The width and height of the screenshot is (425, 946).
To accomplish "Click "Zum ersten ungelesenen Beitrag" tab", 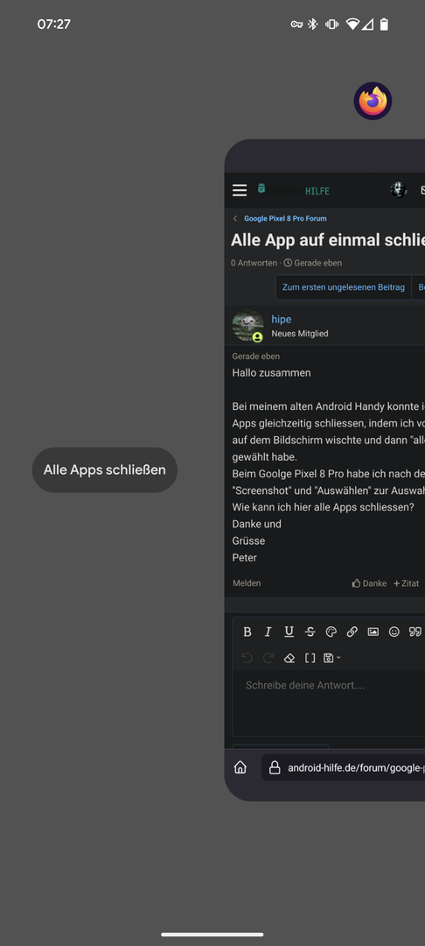I will tap(343, 287).
